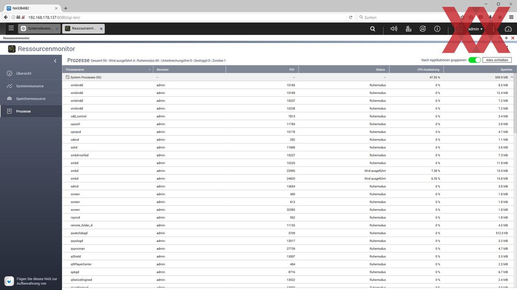
Task: Open external devices icon in top bar
Action: pos(423,29)
